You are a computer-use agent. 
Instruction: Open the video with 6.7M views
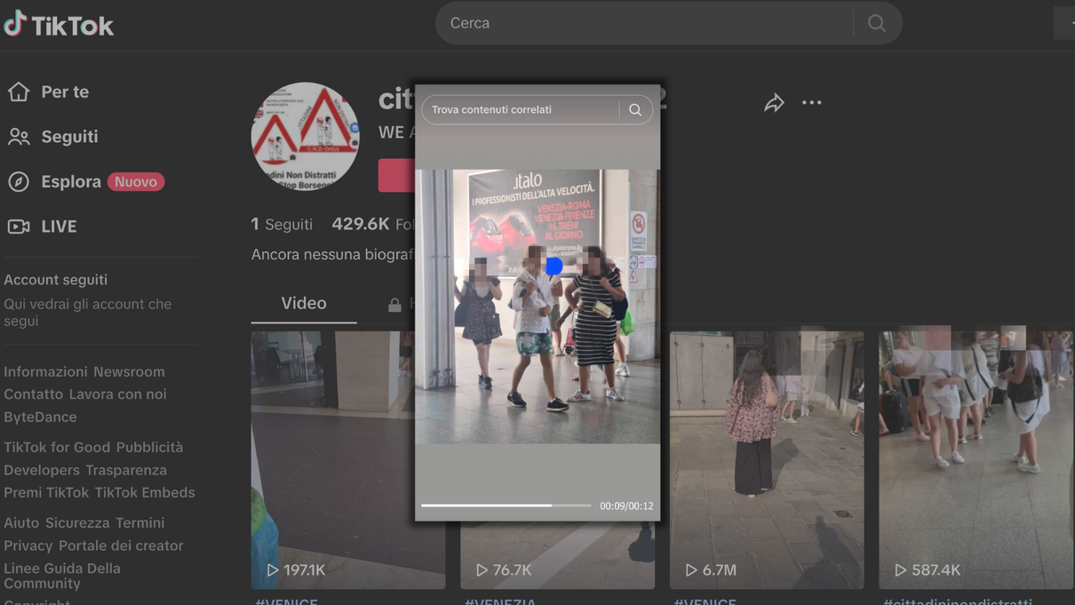click(x=767, y=460)
